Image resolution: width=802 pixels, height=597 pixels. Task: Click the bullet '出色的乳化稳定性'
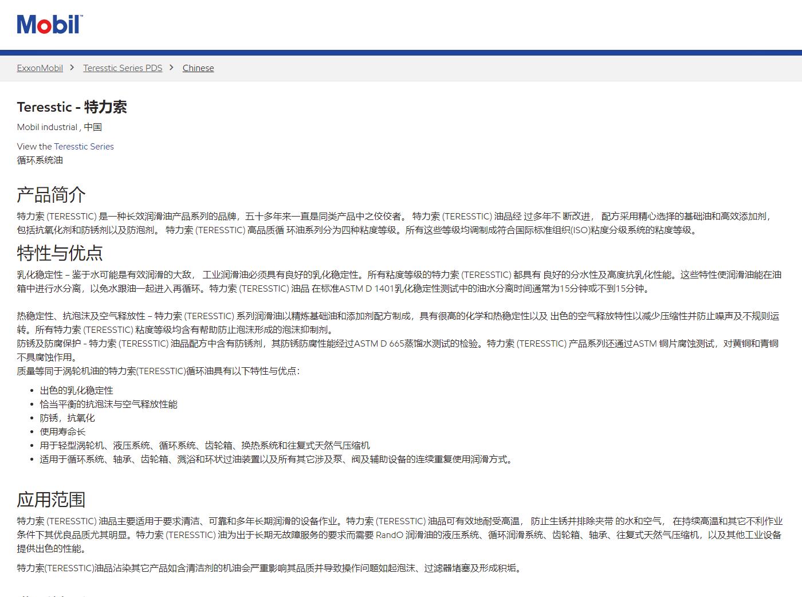click(x=77, y=390)
